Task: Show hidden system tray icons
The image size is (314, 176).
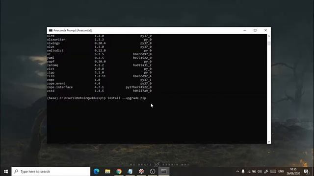Action: pos(237,172)
